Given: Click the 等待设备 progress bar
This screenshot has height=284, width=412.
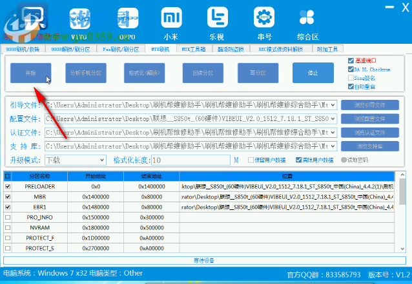Looking at the screenshot, I should point(205,260).
